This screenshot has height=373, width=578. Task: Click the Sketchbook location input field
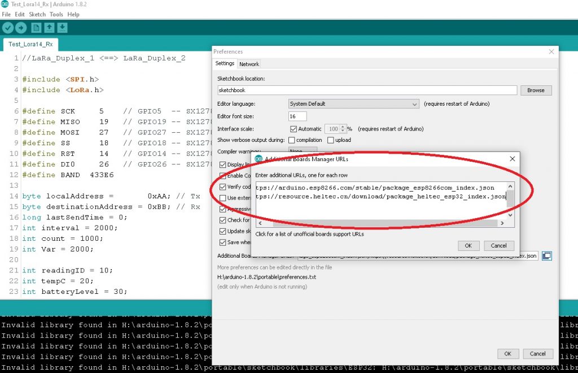367,90
